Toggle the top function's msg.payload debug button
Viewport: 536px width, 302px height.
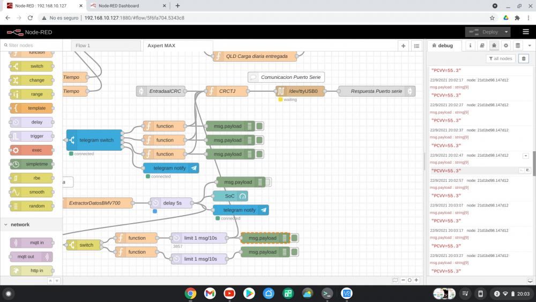pos(260,126)
